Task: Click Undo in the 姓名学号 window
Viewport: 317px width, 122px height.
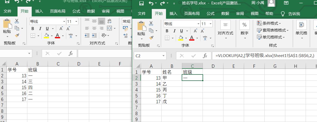Action: pyautogui.click(x=151, y=3)
